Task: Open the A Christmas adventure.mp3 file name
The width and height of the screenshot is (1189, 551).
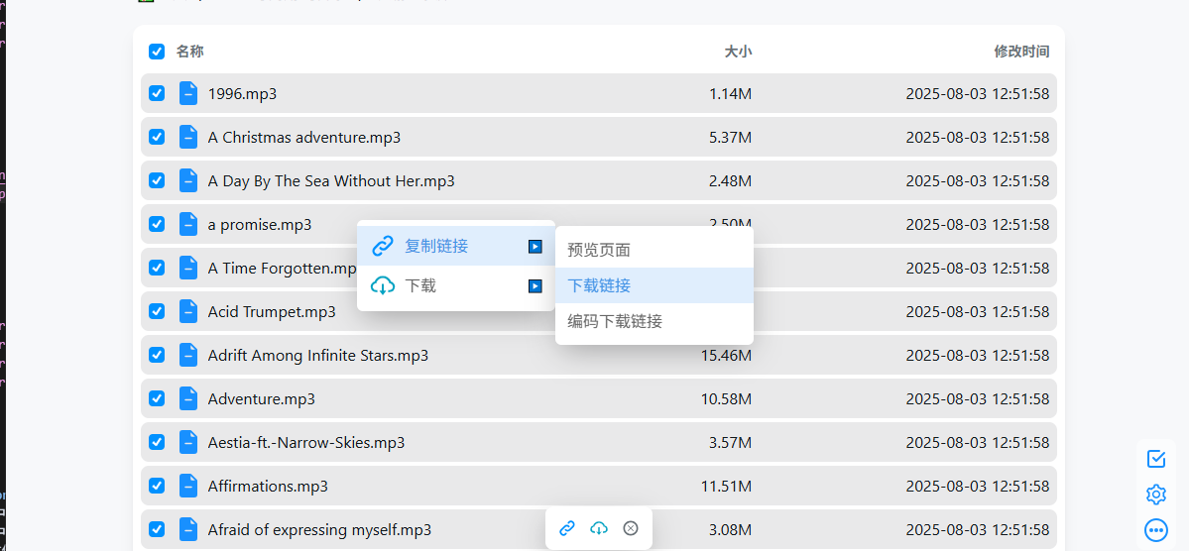Action: click(x=304, y=137)
